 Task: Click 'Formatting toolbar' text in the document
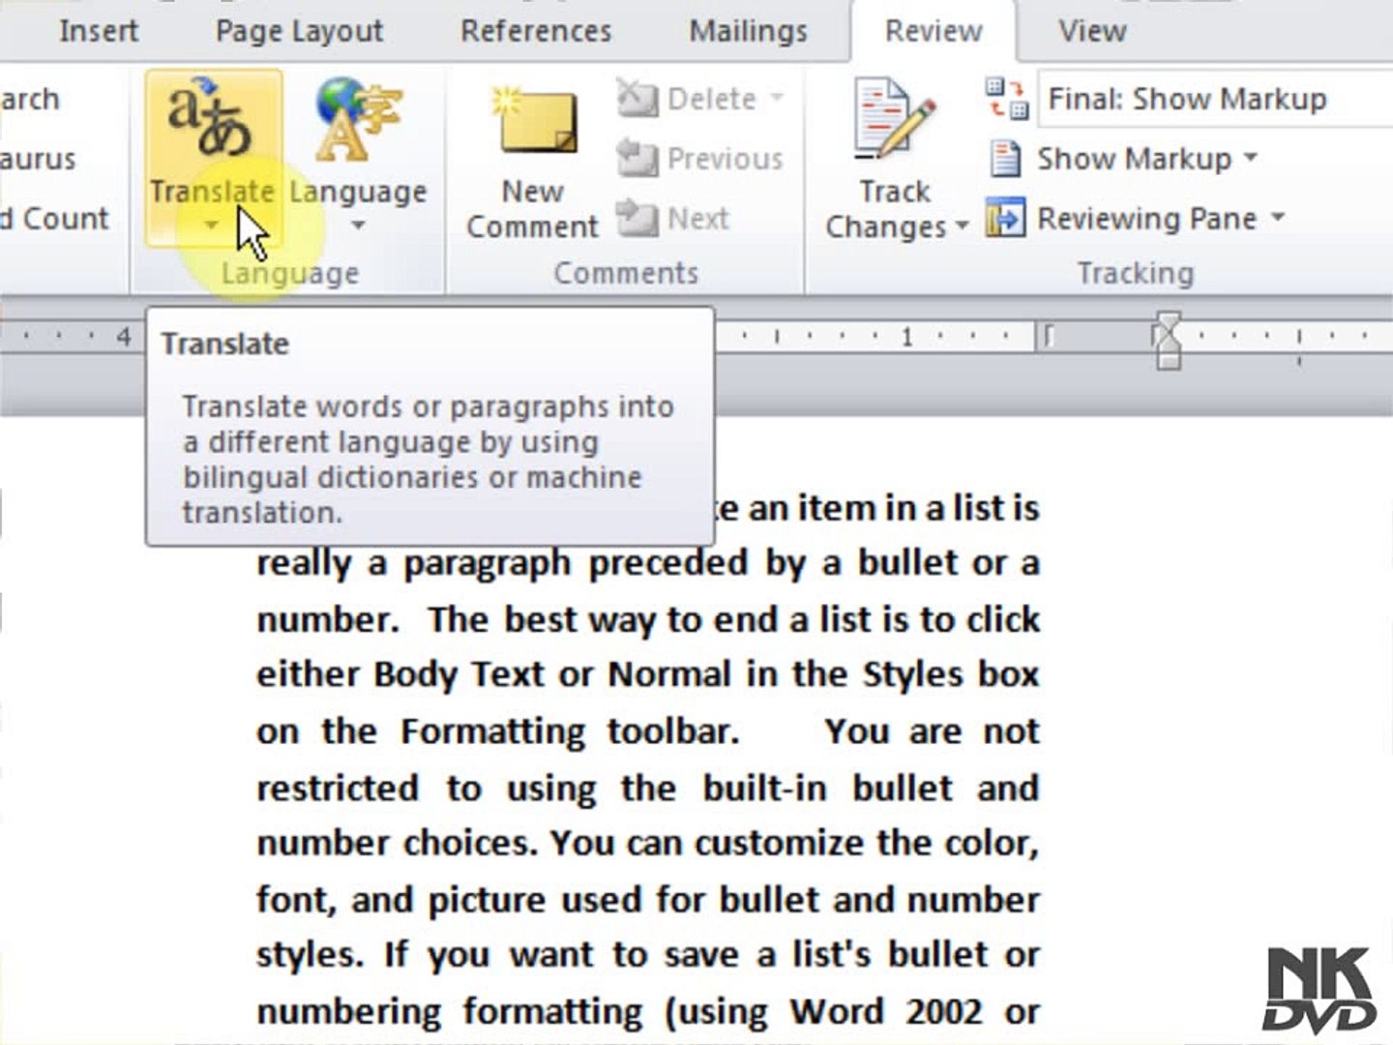click(x=570, y=731)
